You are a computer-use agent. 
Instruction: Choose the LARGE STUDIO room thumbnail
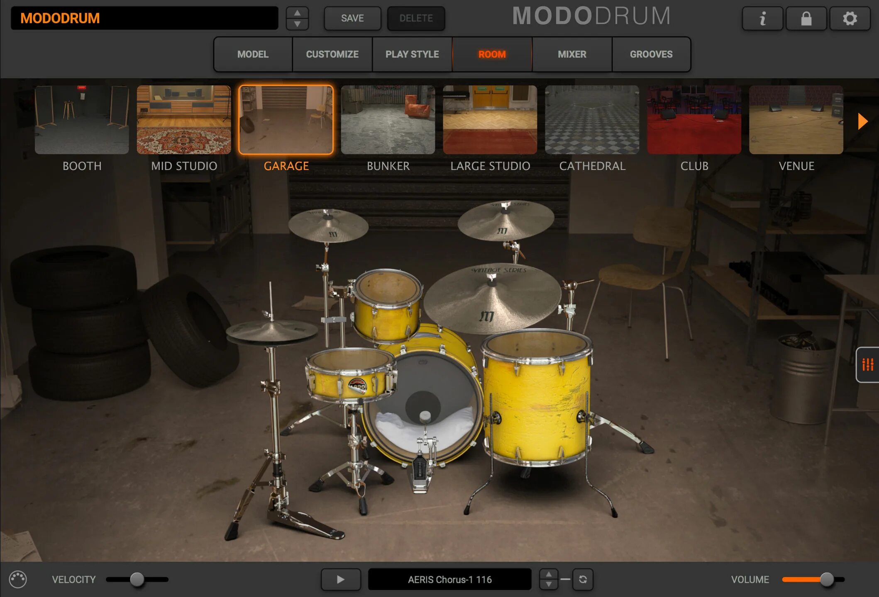click(x=490, y=120)
